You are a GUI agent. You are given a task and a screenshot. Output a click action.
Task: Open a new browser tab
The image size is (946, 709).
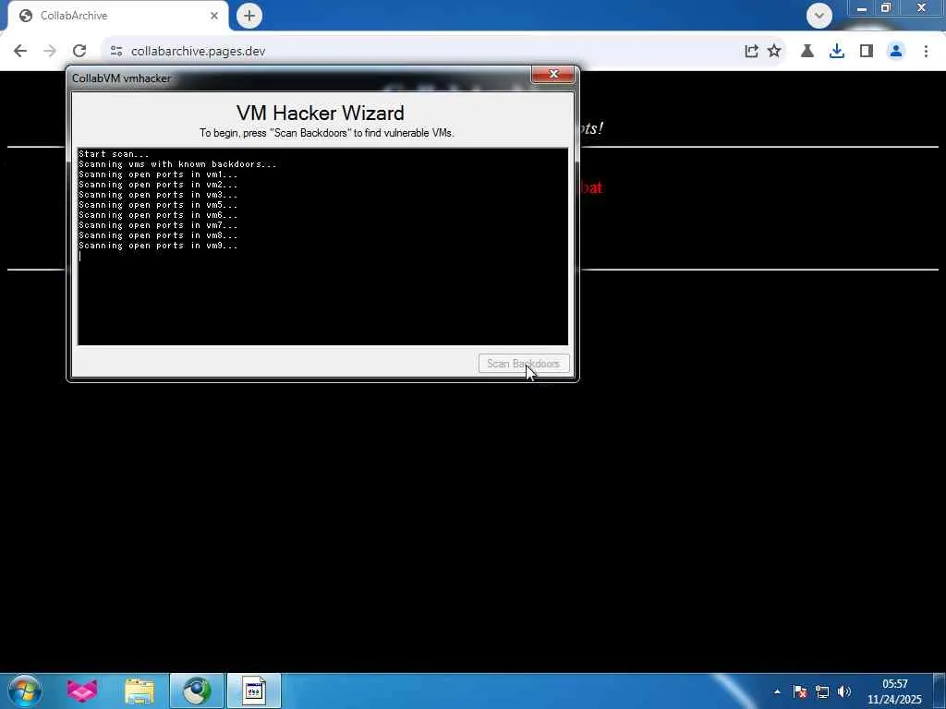point(249,16)
